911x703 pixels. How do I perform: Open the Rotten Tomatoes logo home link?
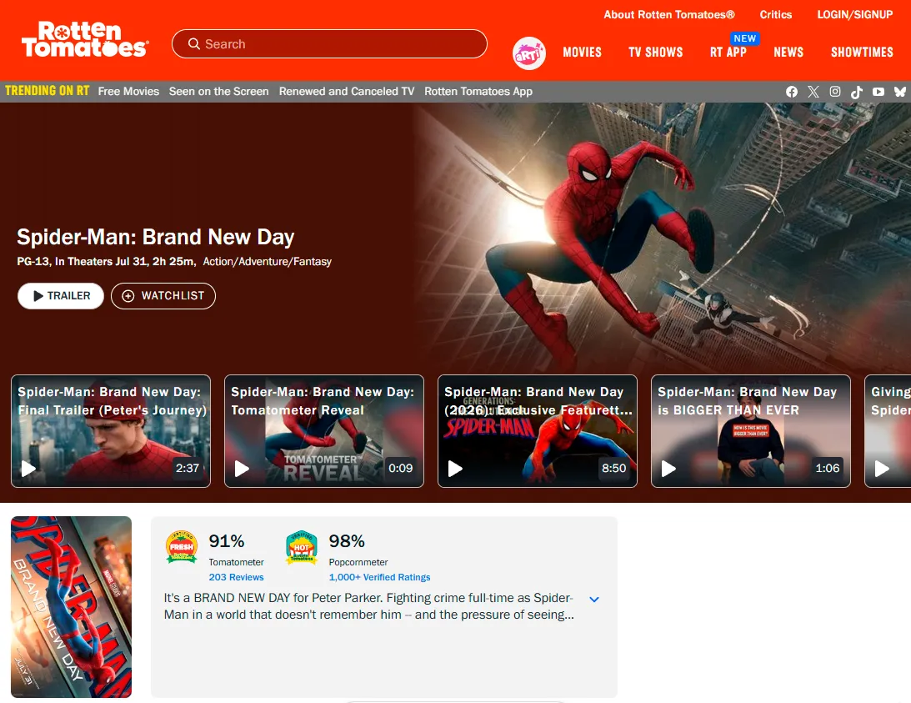85,40
